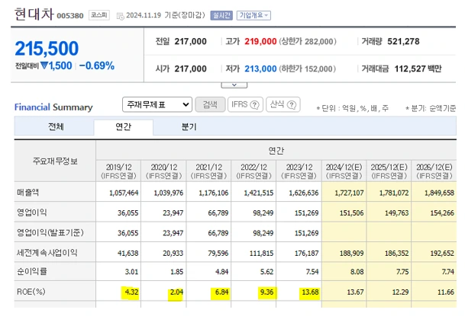Click the 매출액 row label
Image resolution: width=465 pixels, height=316 pixels.
tap(28, 193)
